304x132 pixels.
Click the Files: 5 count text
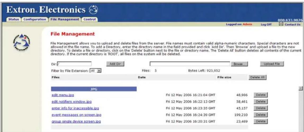click(149, 71)
